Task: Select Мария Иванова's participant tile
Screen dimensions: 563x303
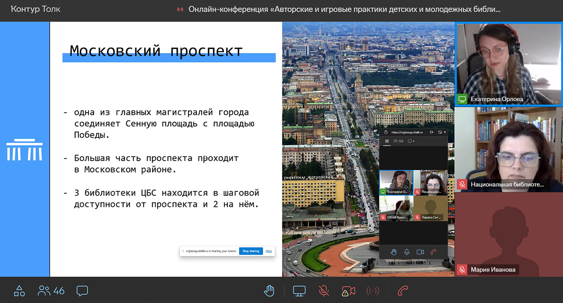Action: (508, 234)
